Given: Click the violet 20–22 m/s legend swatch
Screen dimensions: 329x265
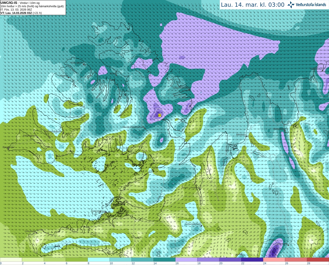Looking at the screenshot, I should 230,259.
